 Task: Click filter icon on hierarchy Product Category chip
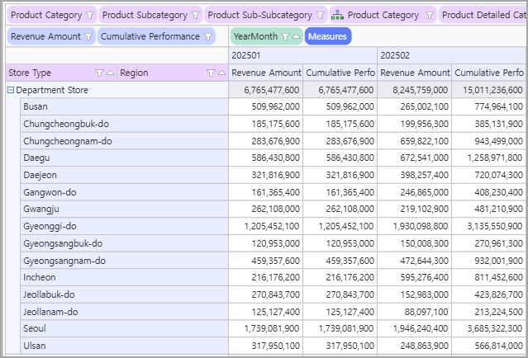[430, 15]
